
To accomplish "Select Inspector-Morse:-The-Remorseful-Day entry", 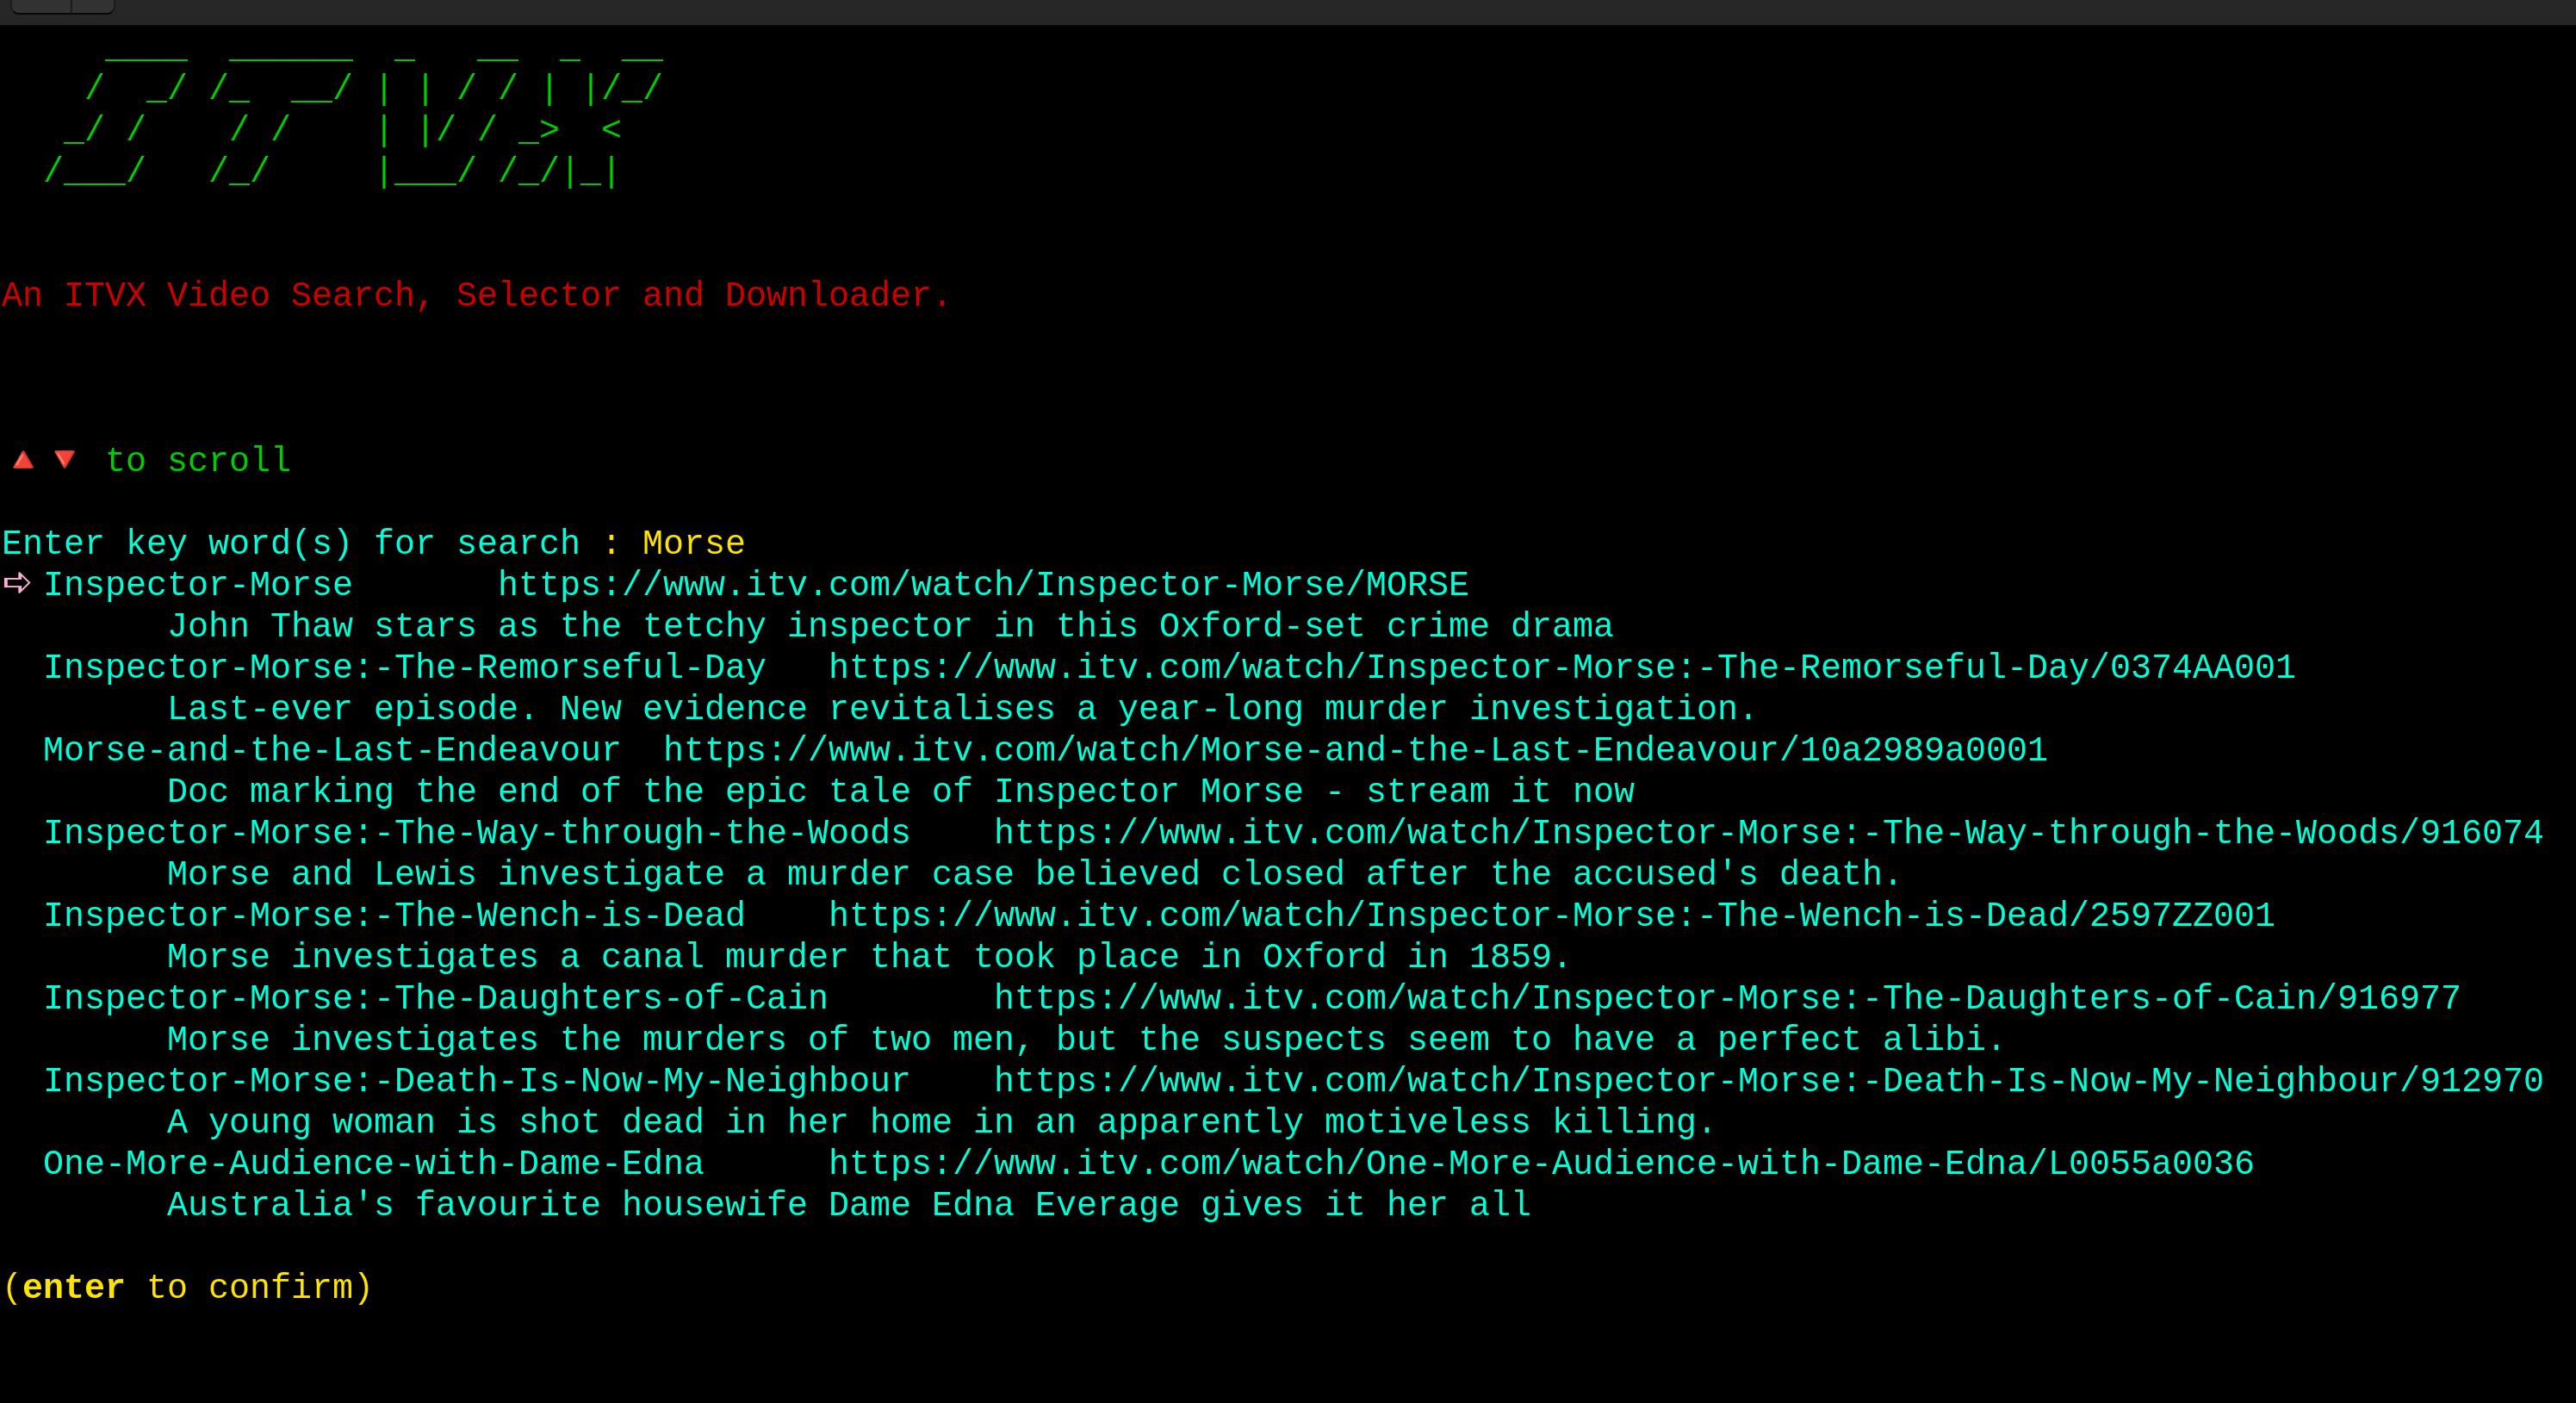I will pyautogui.click(x=405, y=668).
